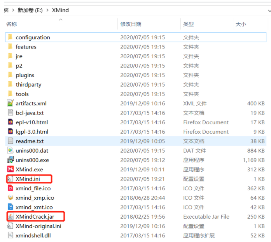The width and height of the screenshot is (271, 242).
Task: Click the 884 KB size cell
Action: coord(256,151)
